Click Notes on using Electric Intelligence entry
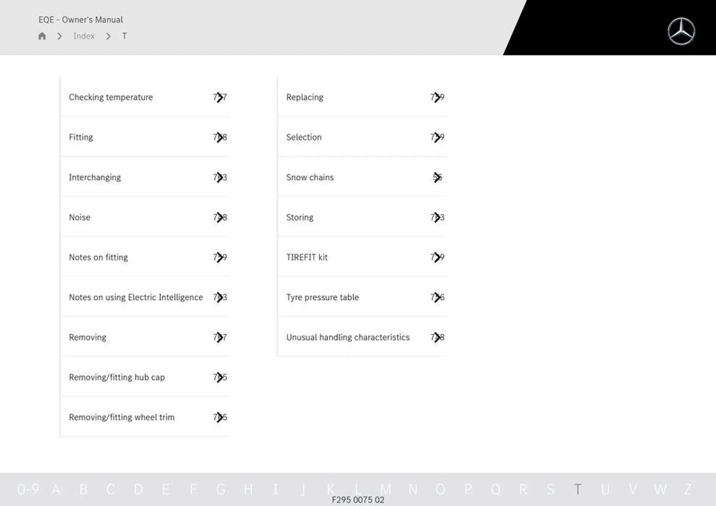 pos(136,297)
